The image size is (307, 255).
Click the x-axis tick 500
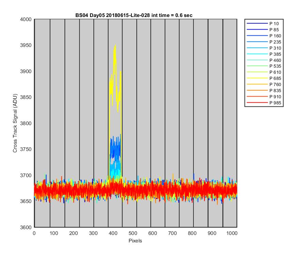pyautogui.click(x=133, y=233)
